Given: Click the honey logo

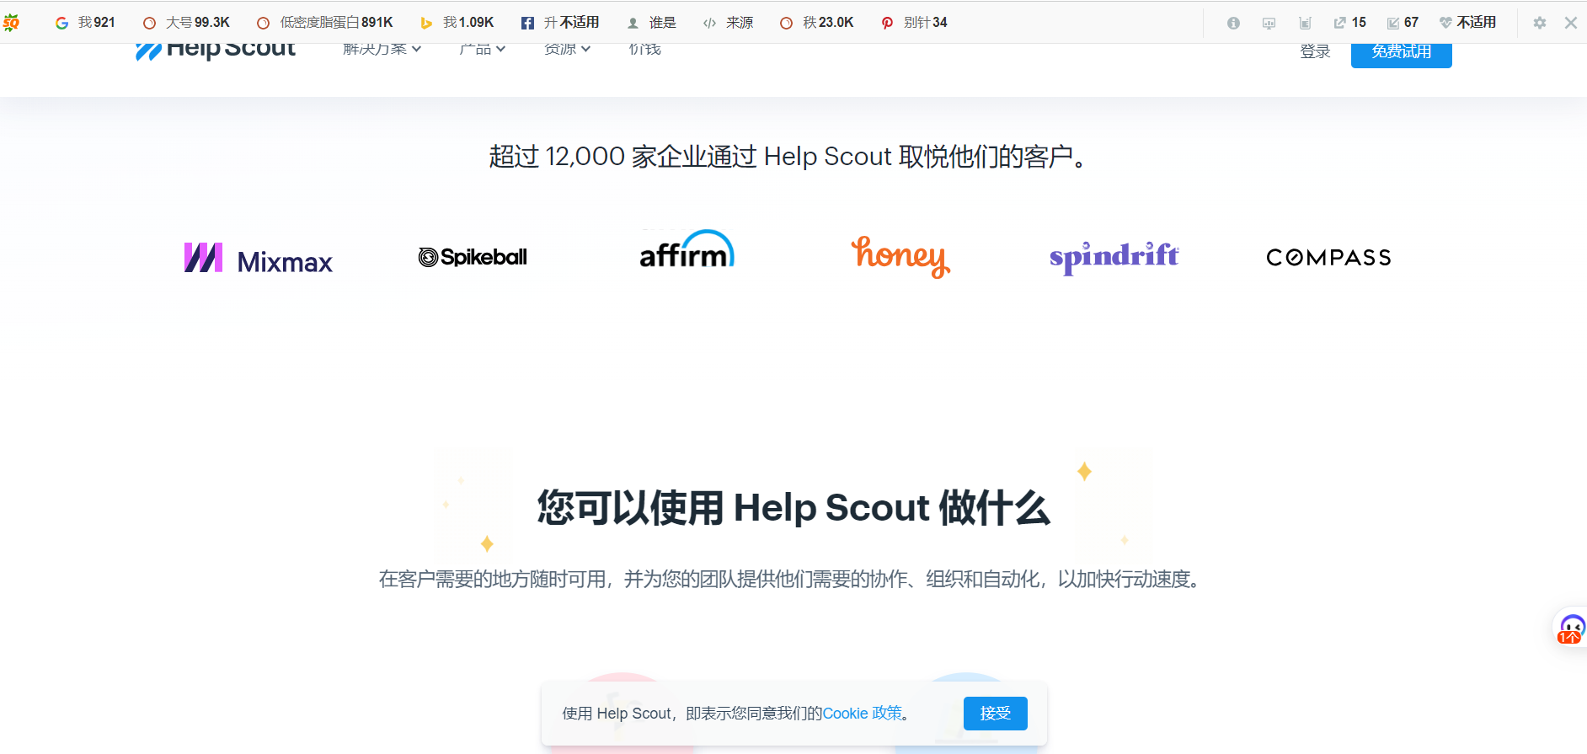Looking at the screenshot, I should (x=900, y=256).
